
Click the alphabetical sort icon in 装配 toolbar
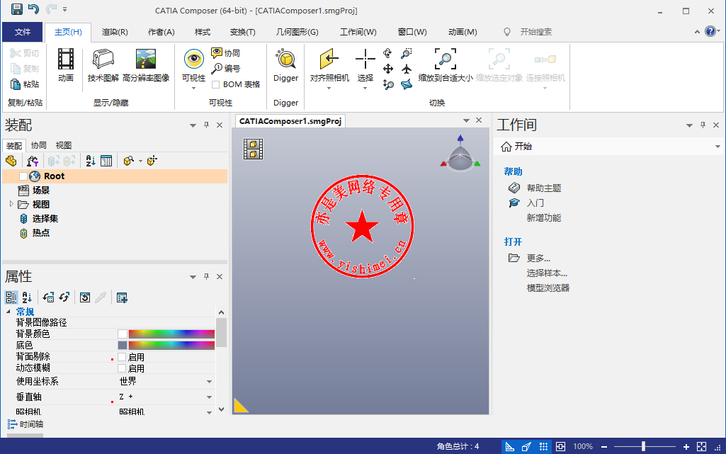90,161
